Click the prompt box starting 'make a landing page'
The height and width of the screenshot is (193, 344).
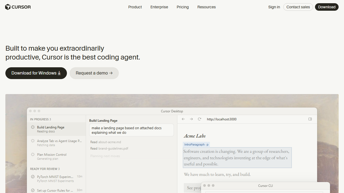tap(131, 130)
